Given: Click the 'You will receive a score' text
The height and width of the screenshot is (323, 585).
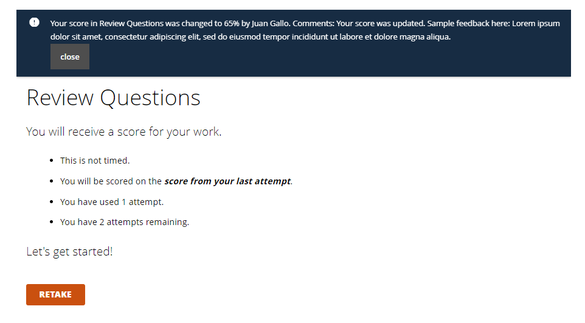Looking at the screenshot, I should point(124,132).
